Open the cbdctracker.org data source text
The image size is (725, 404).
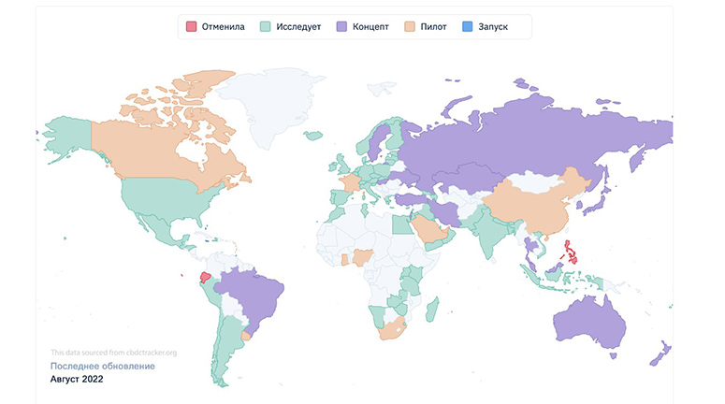[113, 352]
